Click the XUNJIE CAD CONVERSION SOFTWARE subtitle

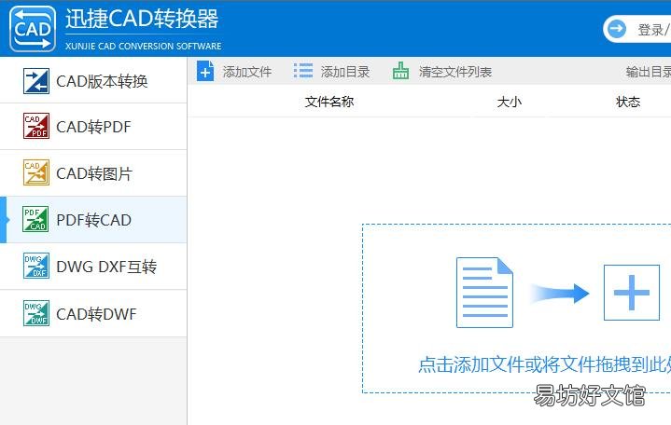(144, 46)
